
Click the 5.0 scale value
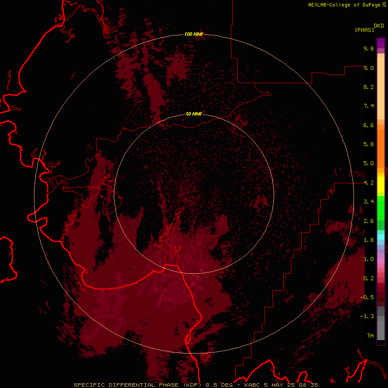pos(369,163)
